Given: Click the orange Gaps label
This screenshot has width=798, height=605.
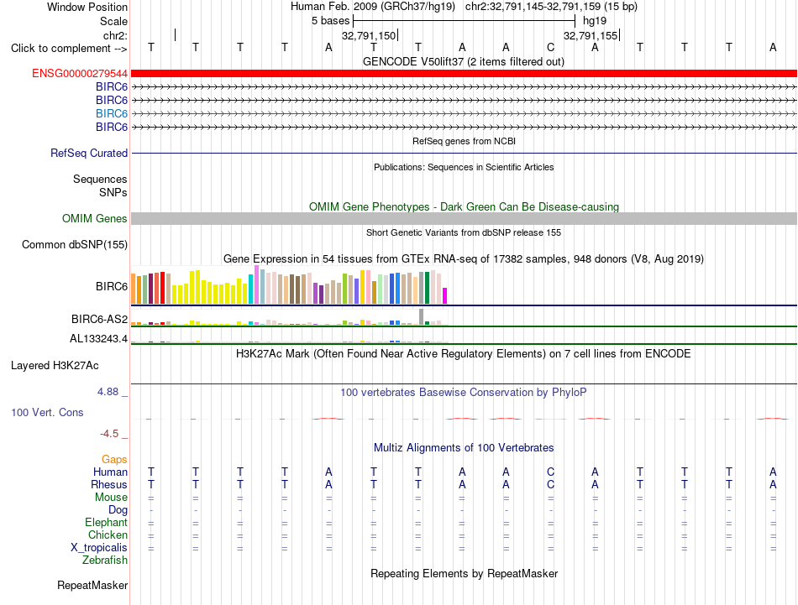Looking at the screenshot, I should [x=114, y=460].
